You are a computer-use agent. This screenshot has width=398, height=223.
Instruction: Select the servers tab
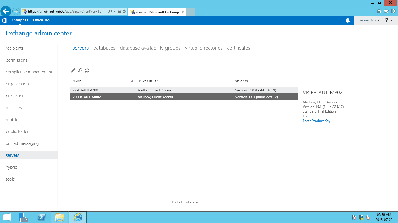(80, 48)
